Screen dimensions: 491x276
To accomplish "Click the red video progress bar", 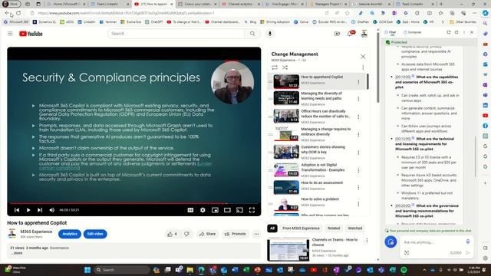I will [x=134, y=203].
